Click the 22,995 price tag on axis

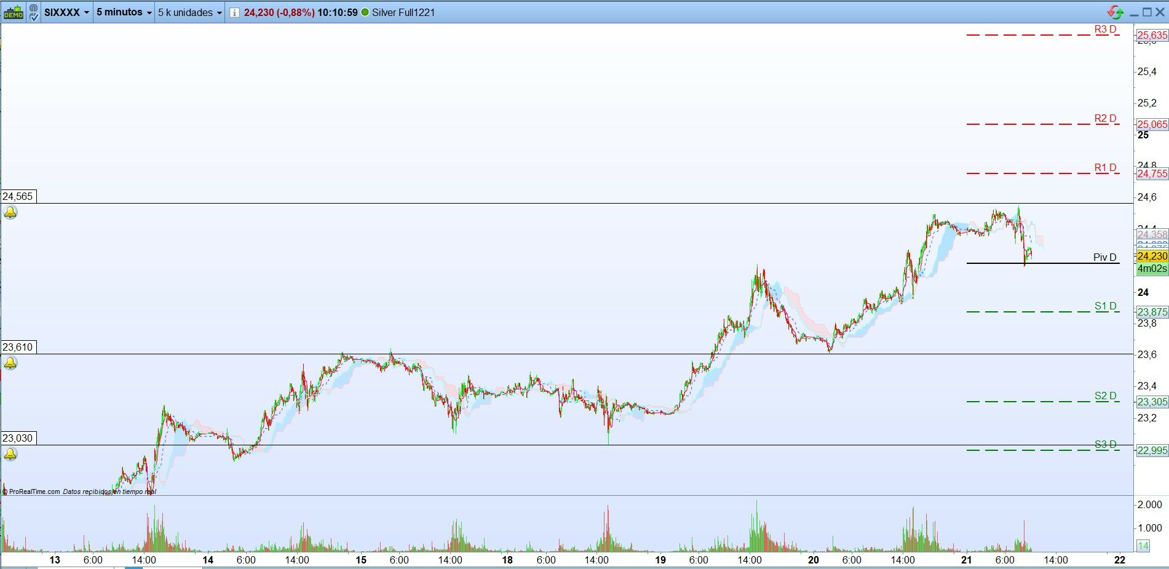tap(1152, 450)
